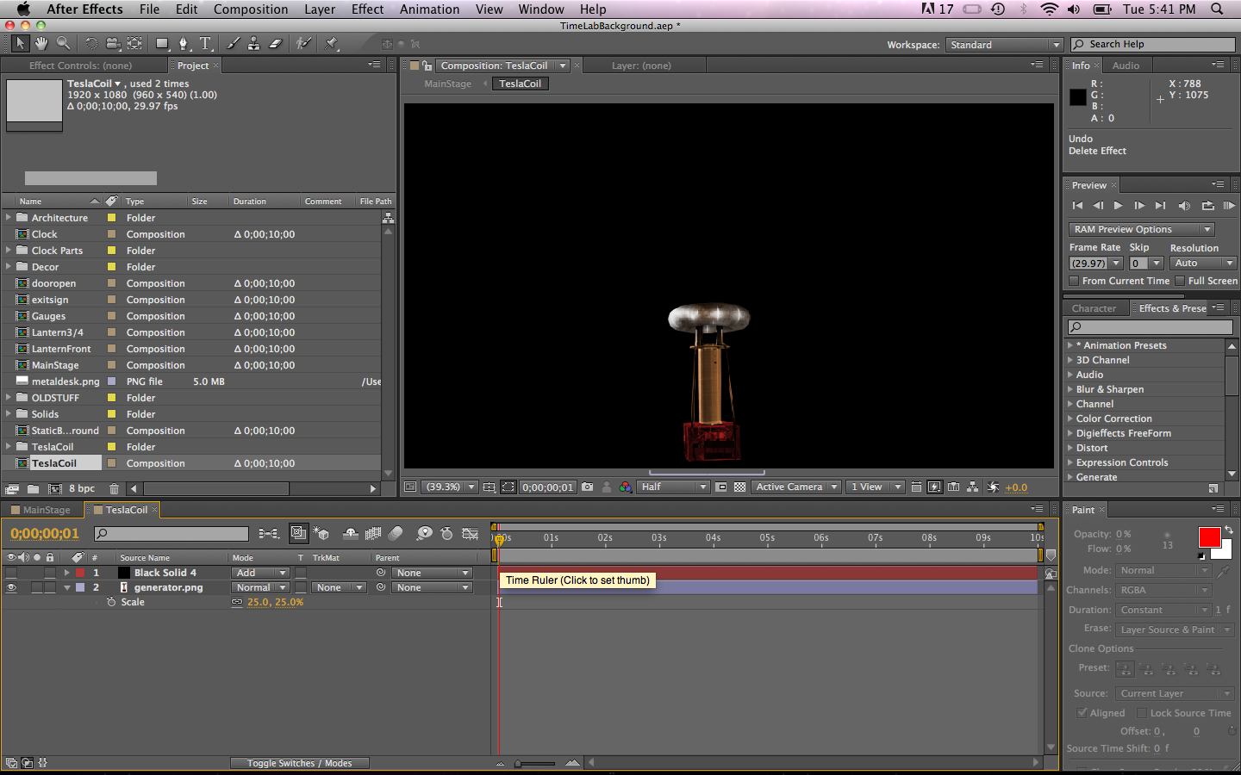
Task: Enable the From Current Time checkbox
Action: [x=1074, y=282]
